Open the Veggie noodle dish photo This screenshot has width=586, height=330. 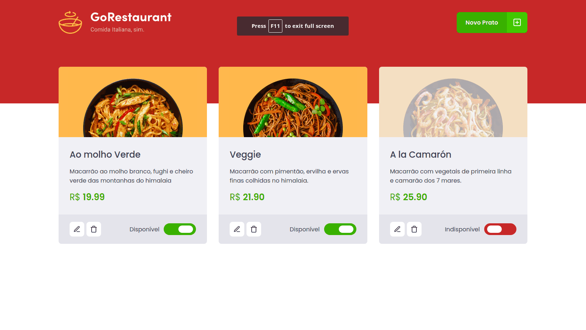[x=293, y=108]
